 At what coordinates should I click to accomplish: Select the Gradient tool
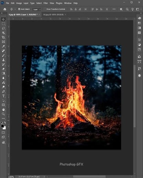coord(3,73)
